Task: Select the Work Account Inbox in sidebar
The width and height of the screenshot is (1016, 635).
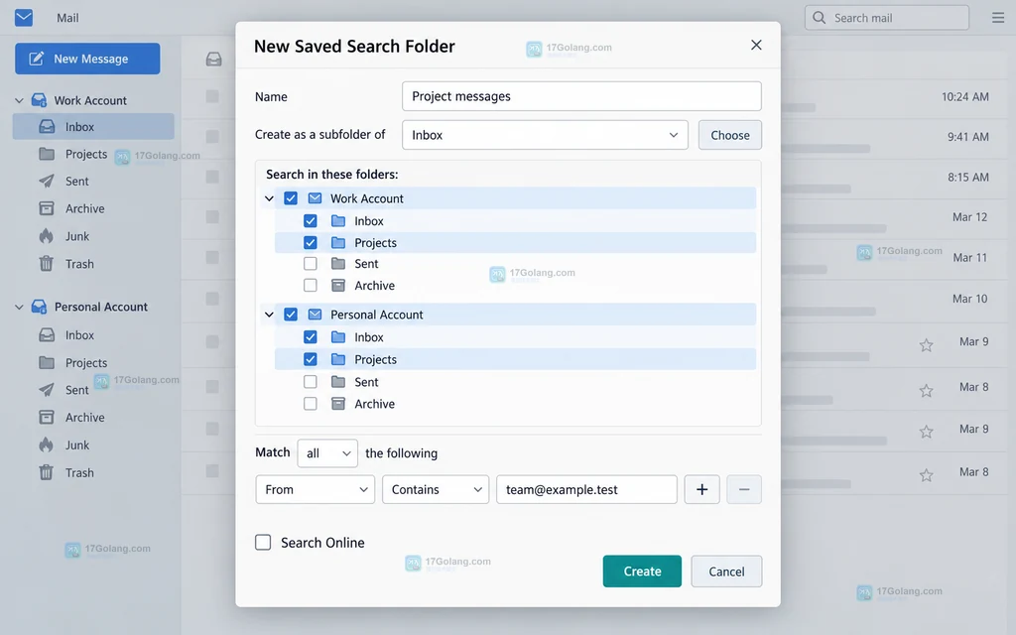Action: coord(93,126)
